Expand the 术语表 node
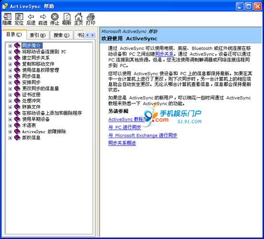 10,126
